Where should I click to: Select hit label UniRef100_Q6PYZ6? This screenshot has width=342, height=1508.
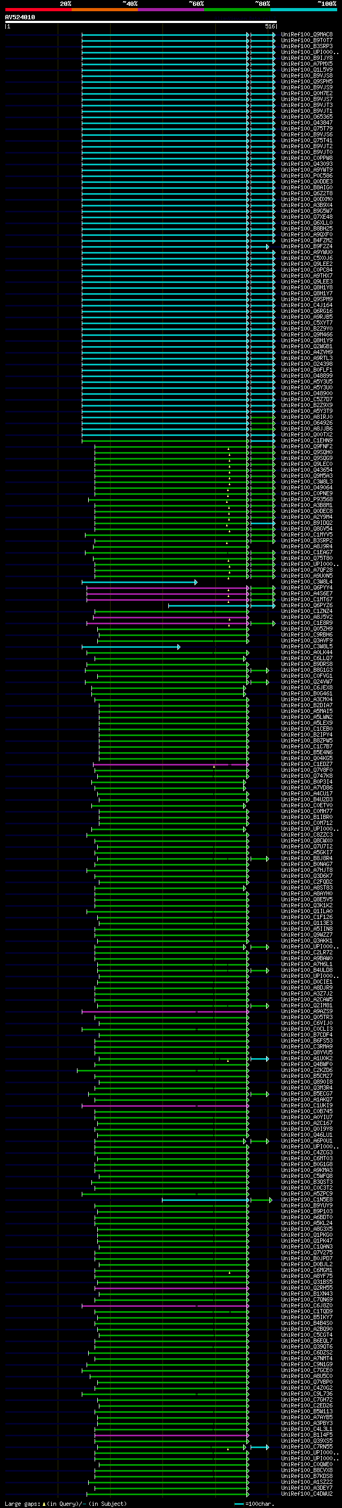307,606
